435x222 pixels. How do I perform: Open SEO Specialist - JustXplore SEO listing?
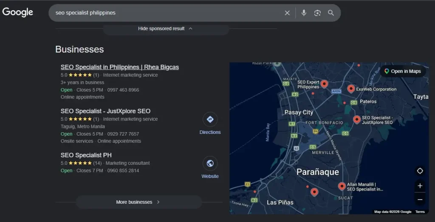click(x=105, y=111)
